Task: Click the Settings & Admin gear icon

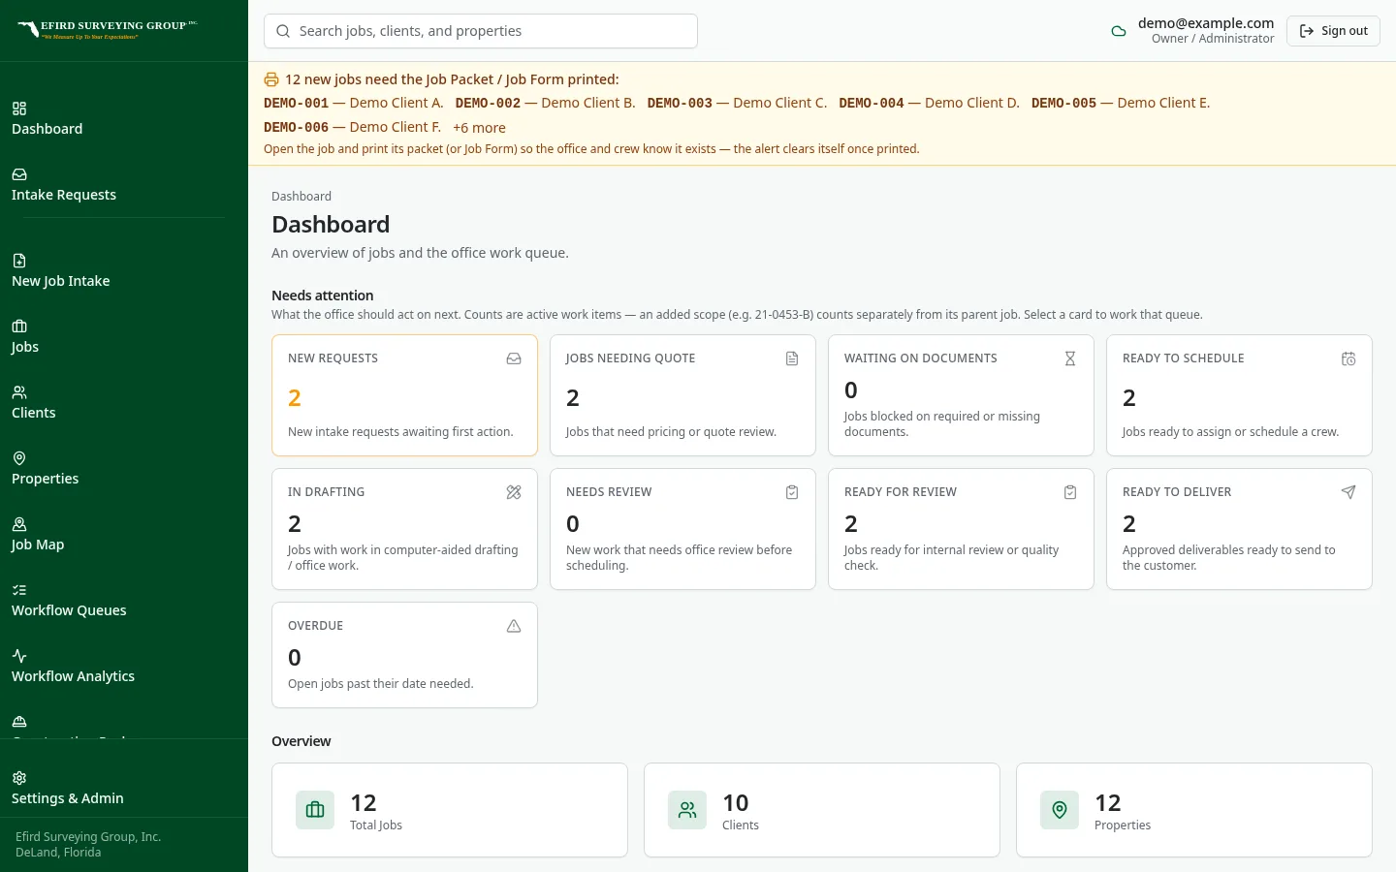Action: coord(19,778)
